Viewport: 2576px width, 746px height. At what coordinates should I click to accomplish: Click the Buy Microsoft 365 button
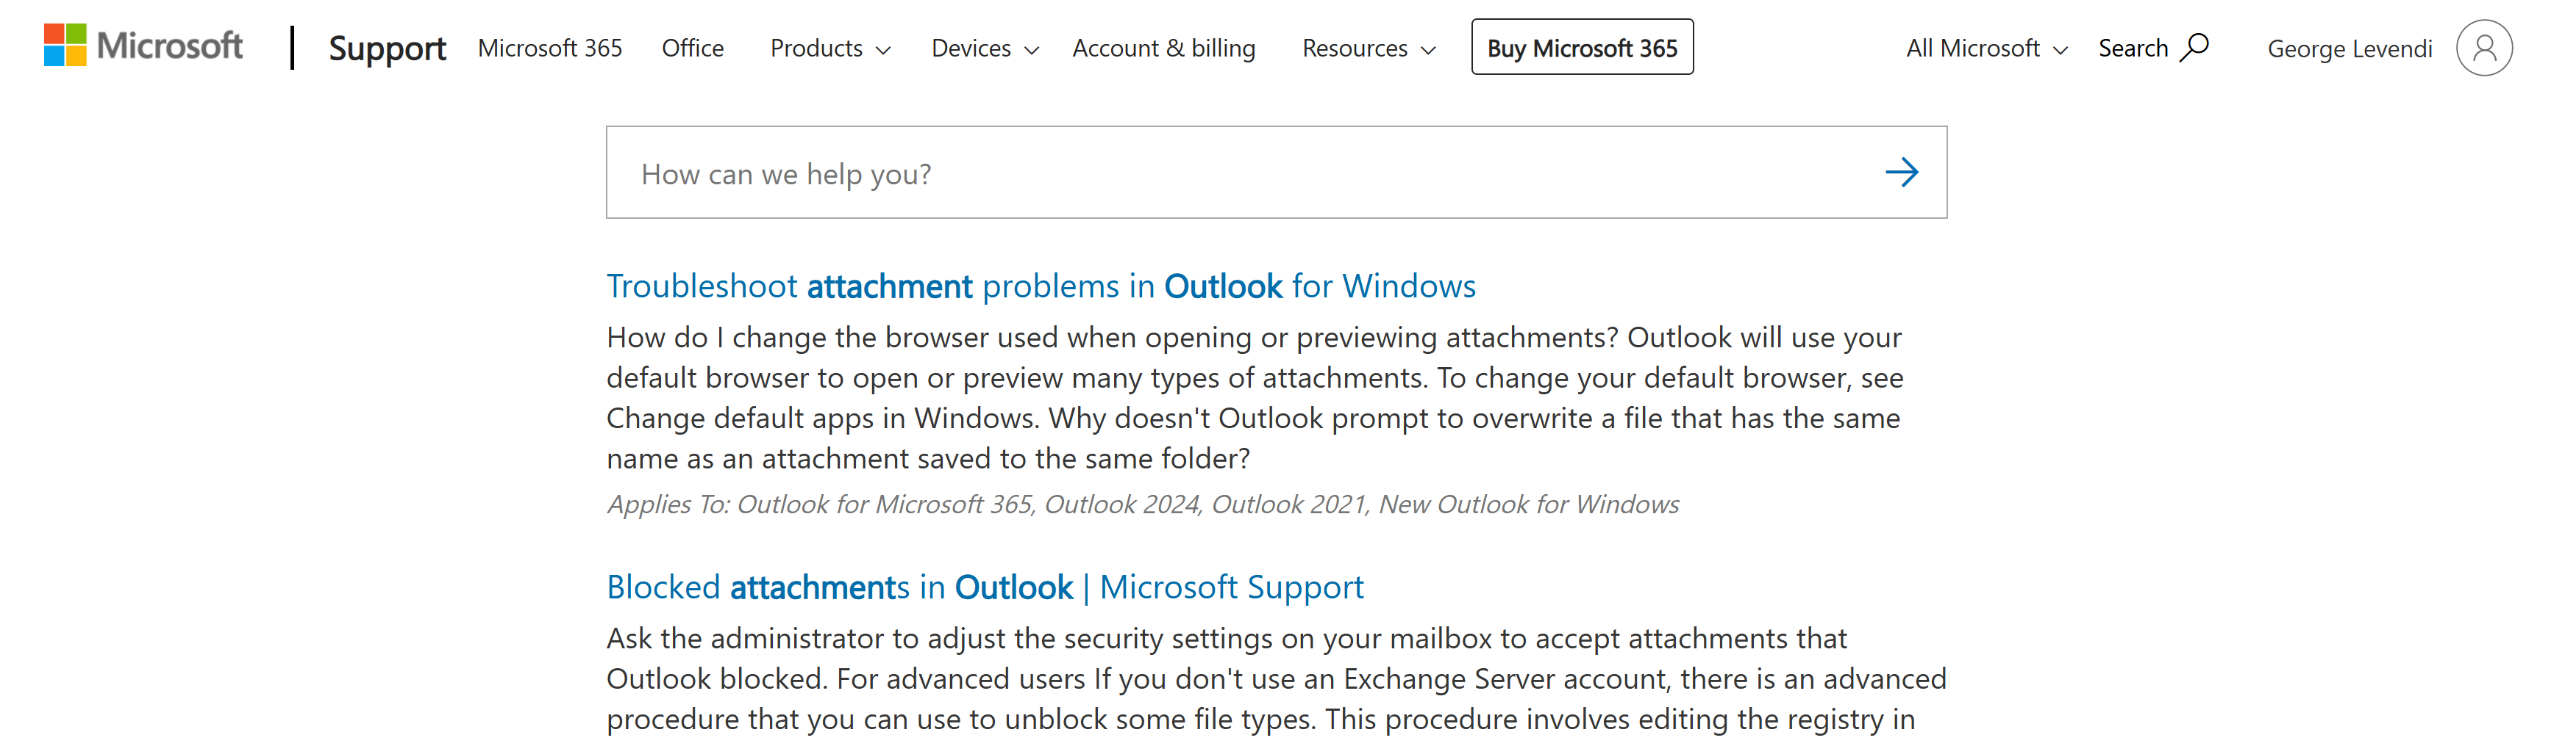(1582, 47)
